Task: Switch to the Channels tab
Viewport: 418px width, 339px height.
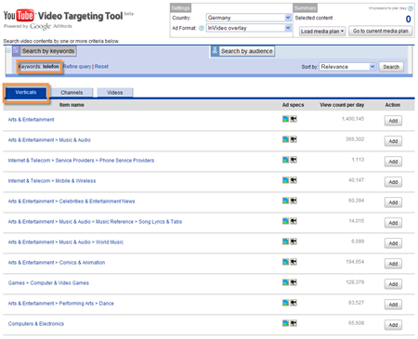Action: pyautogui.click(x=72, y=93)
